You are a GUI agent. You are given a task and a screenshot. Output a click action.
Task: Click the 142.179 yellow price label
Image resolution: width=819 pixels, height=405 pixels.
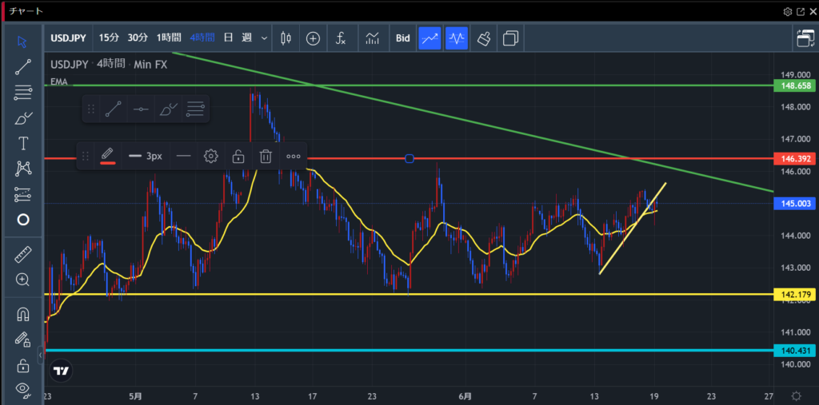[794, 294]
